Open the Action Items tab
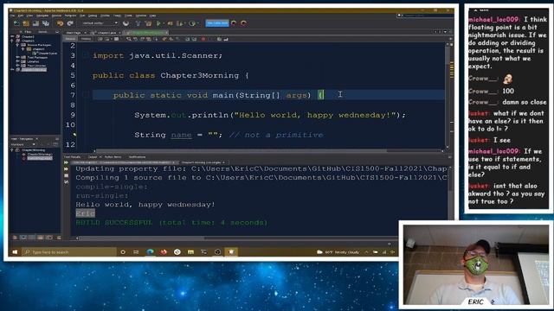Viewport: 554px width, 311px height. (x=113, y=157)
